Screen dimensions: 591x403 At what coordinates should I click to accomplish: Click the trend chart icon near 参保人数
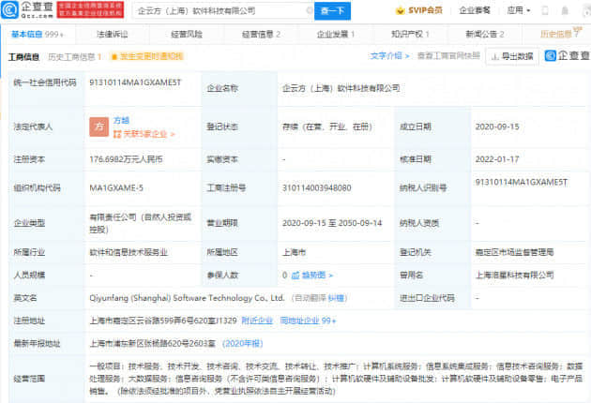[295, 276]
